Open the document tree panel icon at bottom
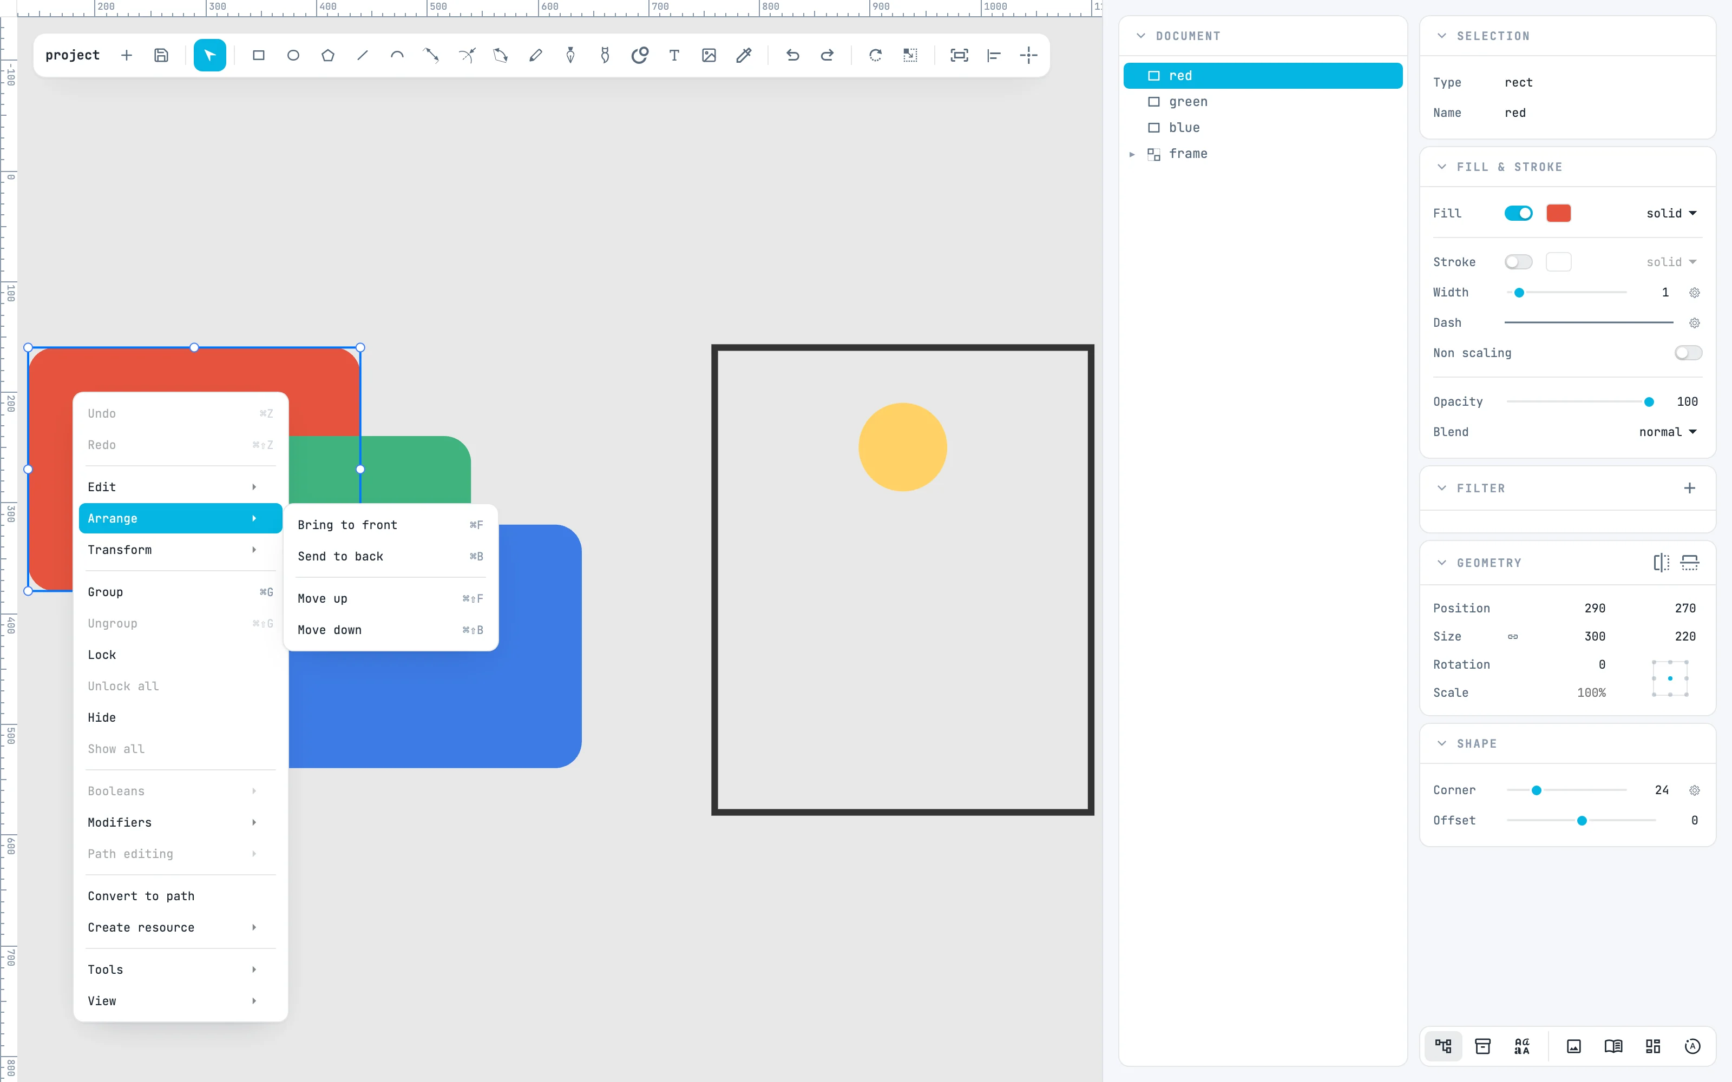 click(x=1443, y=1046)
